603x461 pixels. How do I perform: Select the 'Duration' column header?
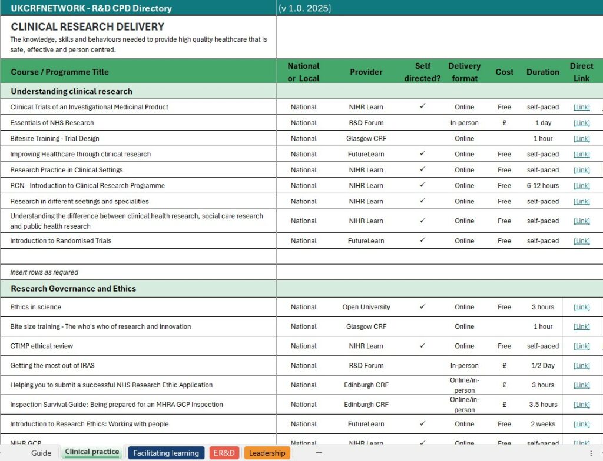[542, 72]
